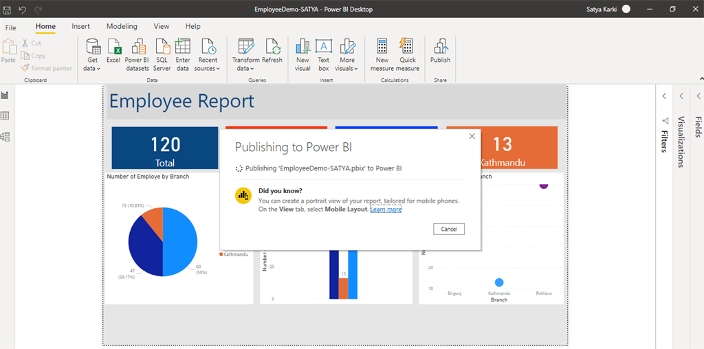Cancel the publishing dialog
704x349 pixels.
449,229
